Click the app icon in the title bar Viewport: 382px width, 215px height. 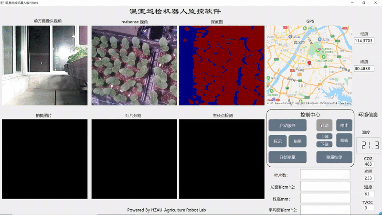pos(2,3)
